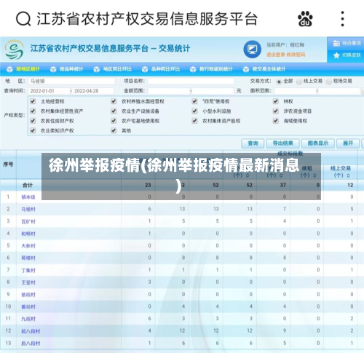Tap the search magnifier icon
The width and height of the screenshot is (364, 353).
[x=23, y=19]
